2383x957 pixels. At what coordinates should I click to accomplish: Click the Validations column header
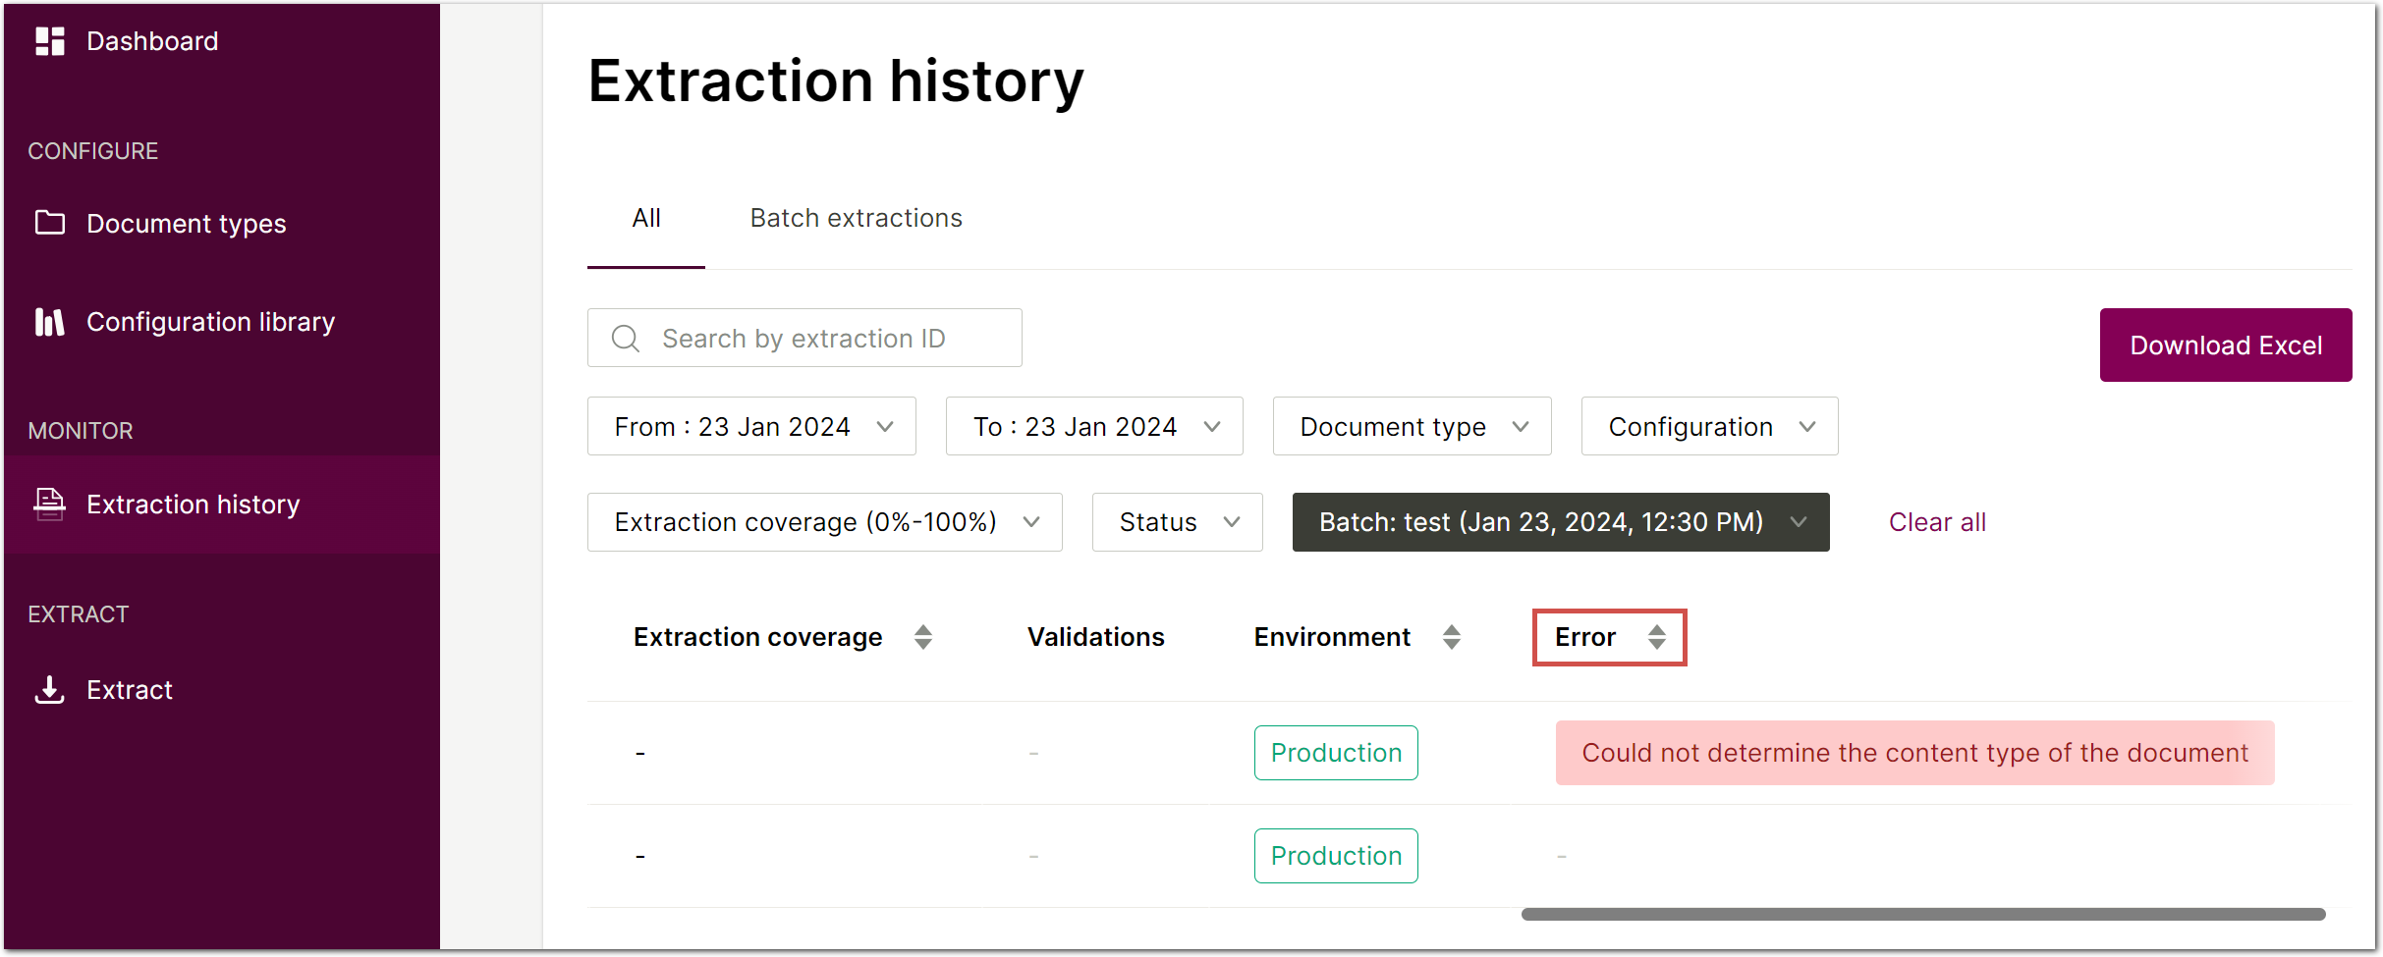[x=1096, y=637]
